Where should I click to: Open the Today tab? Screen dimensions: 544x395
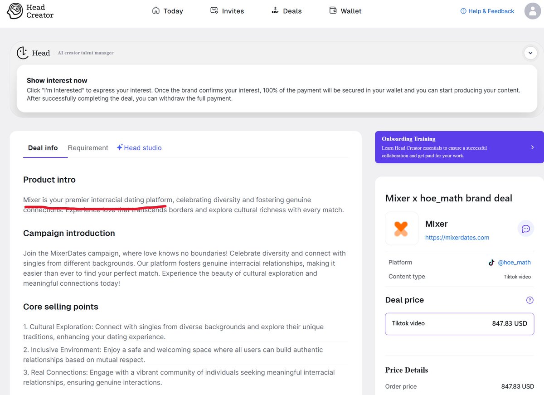168,11
